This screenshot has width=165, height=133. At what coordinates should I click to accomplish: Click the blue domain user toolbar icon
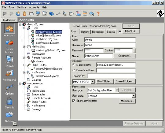tap(18, 14)
